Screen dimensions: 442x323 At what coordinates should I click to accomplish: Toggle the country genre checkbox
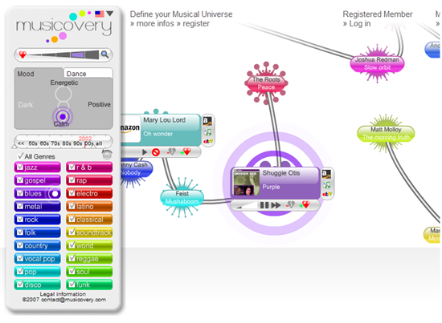pos(20,245)
